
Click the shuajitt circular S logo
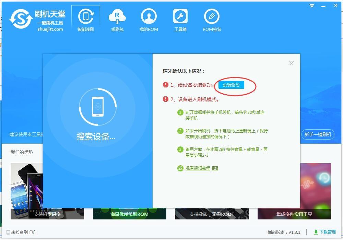20,18
